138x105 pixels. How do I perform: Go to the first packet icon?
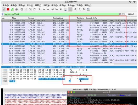point(57,9)
